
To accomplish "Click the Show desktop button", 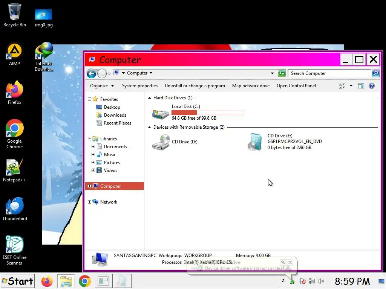I will tap(381, 281).
